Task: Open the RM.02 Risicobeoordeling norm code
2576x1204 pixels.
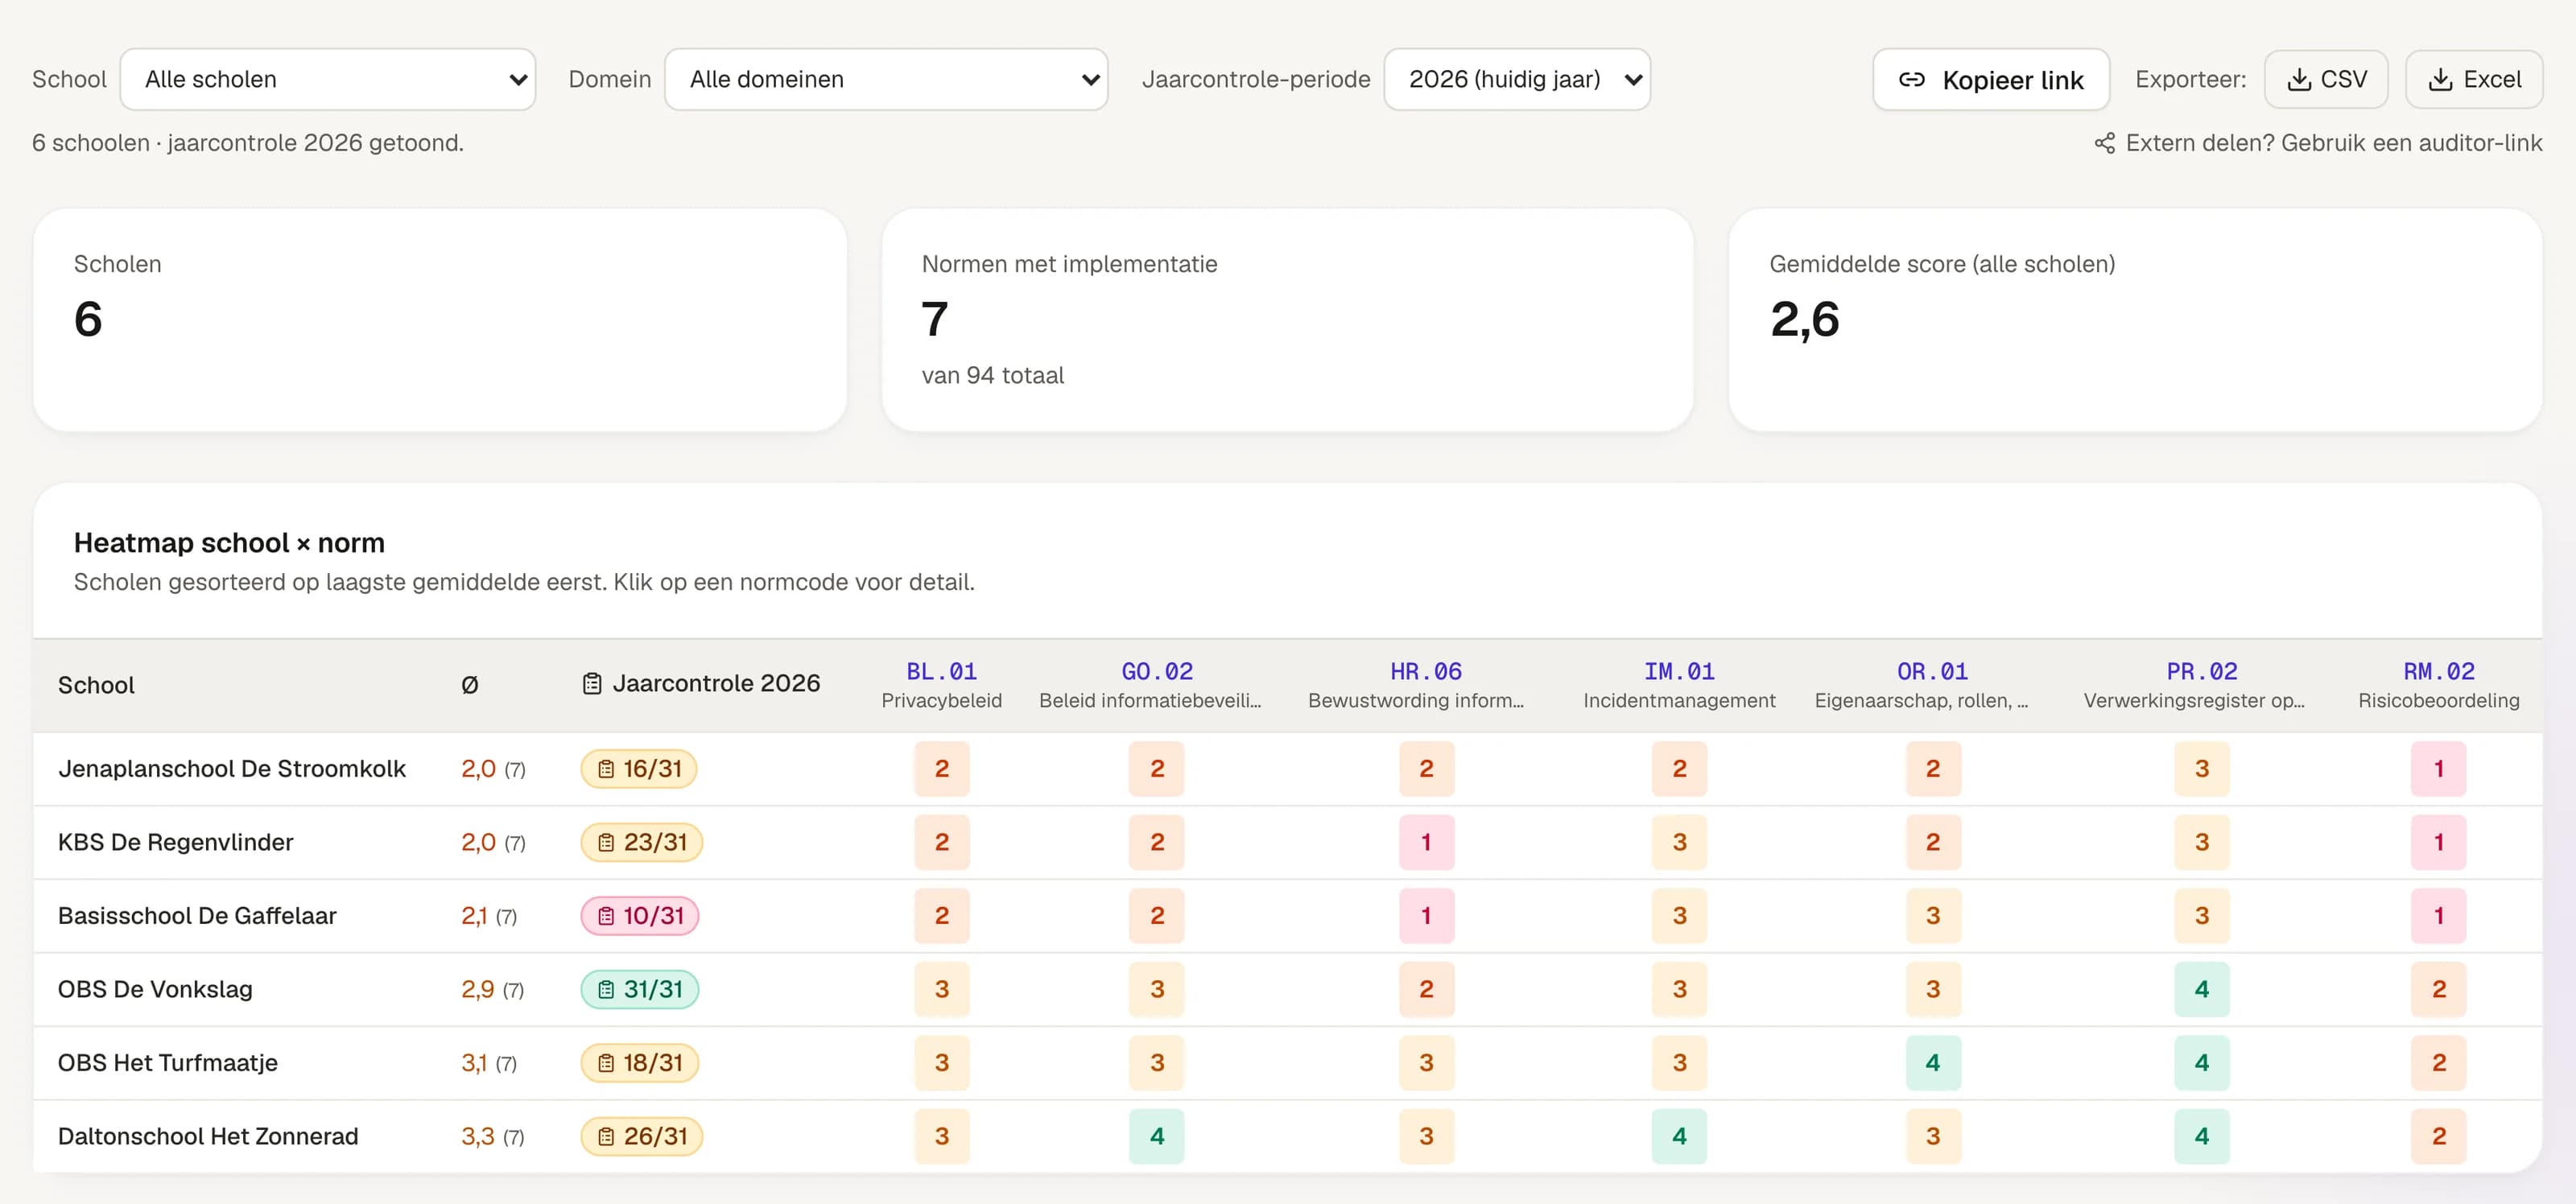Action: (x=2439, y=672)
